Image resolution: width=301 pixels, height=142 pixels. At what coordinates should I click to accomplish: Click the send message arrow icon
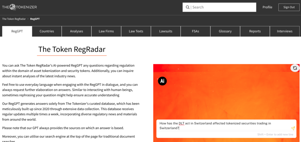[x=293, y=128]
